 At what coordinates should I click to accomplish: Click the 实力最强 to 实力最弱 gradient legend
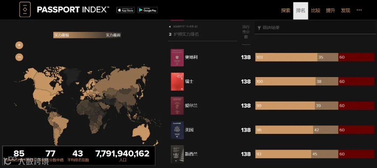pos(87,35)
